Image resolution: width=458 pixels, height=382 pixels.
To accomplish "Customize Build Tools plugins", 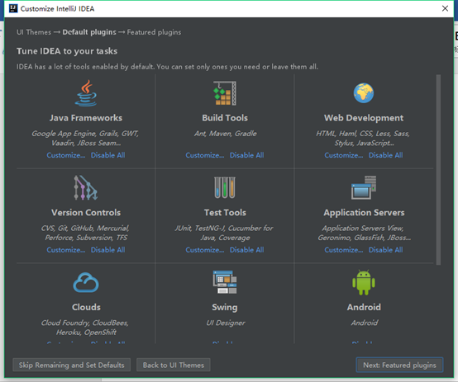I will [x=205, y=155].
